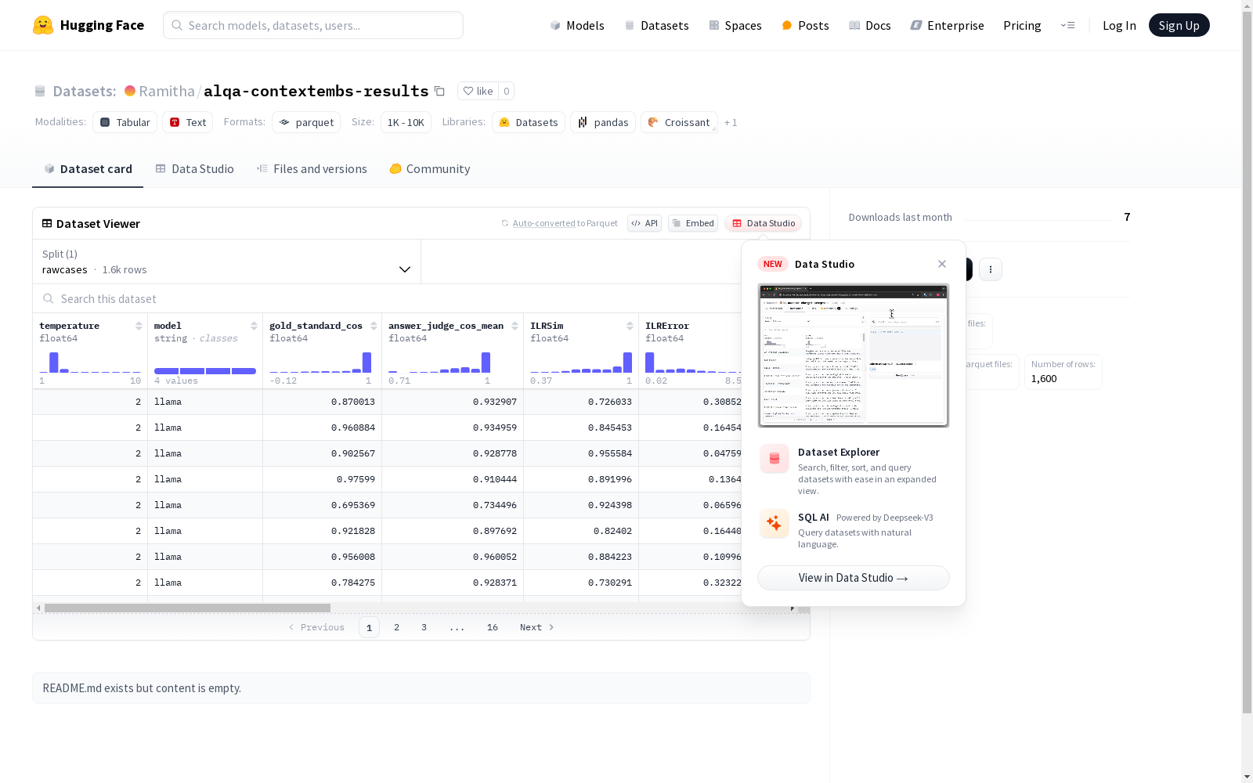Open the Files and versions tab
Image resolution: width=1253 pixels, height=783 pixels.
tap(312, 169)
